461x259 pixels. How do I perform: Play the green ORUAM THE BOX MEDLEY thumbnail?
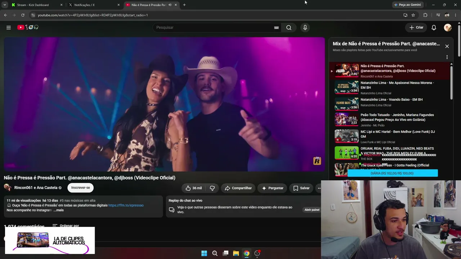(346, 153)
